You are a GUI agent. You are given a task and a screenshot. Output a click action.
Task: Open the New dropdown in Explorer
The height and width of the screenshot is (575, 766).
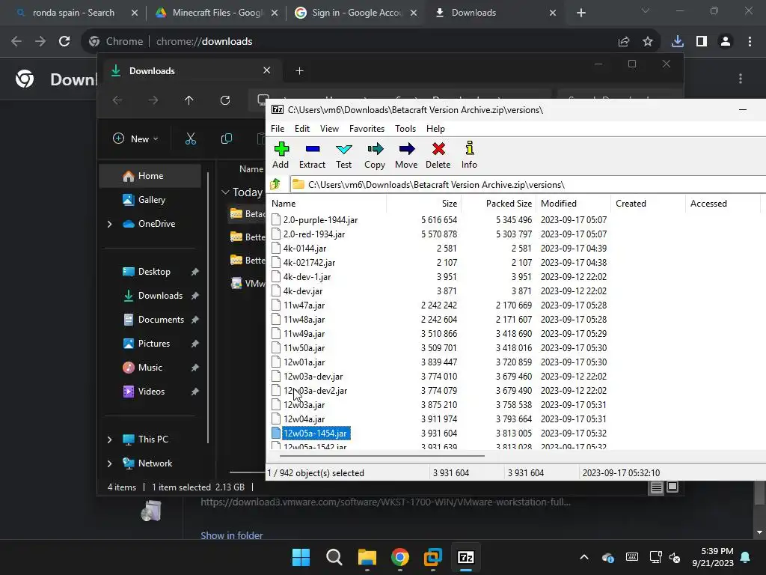tap(135, 139)
